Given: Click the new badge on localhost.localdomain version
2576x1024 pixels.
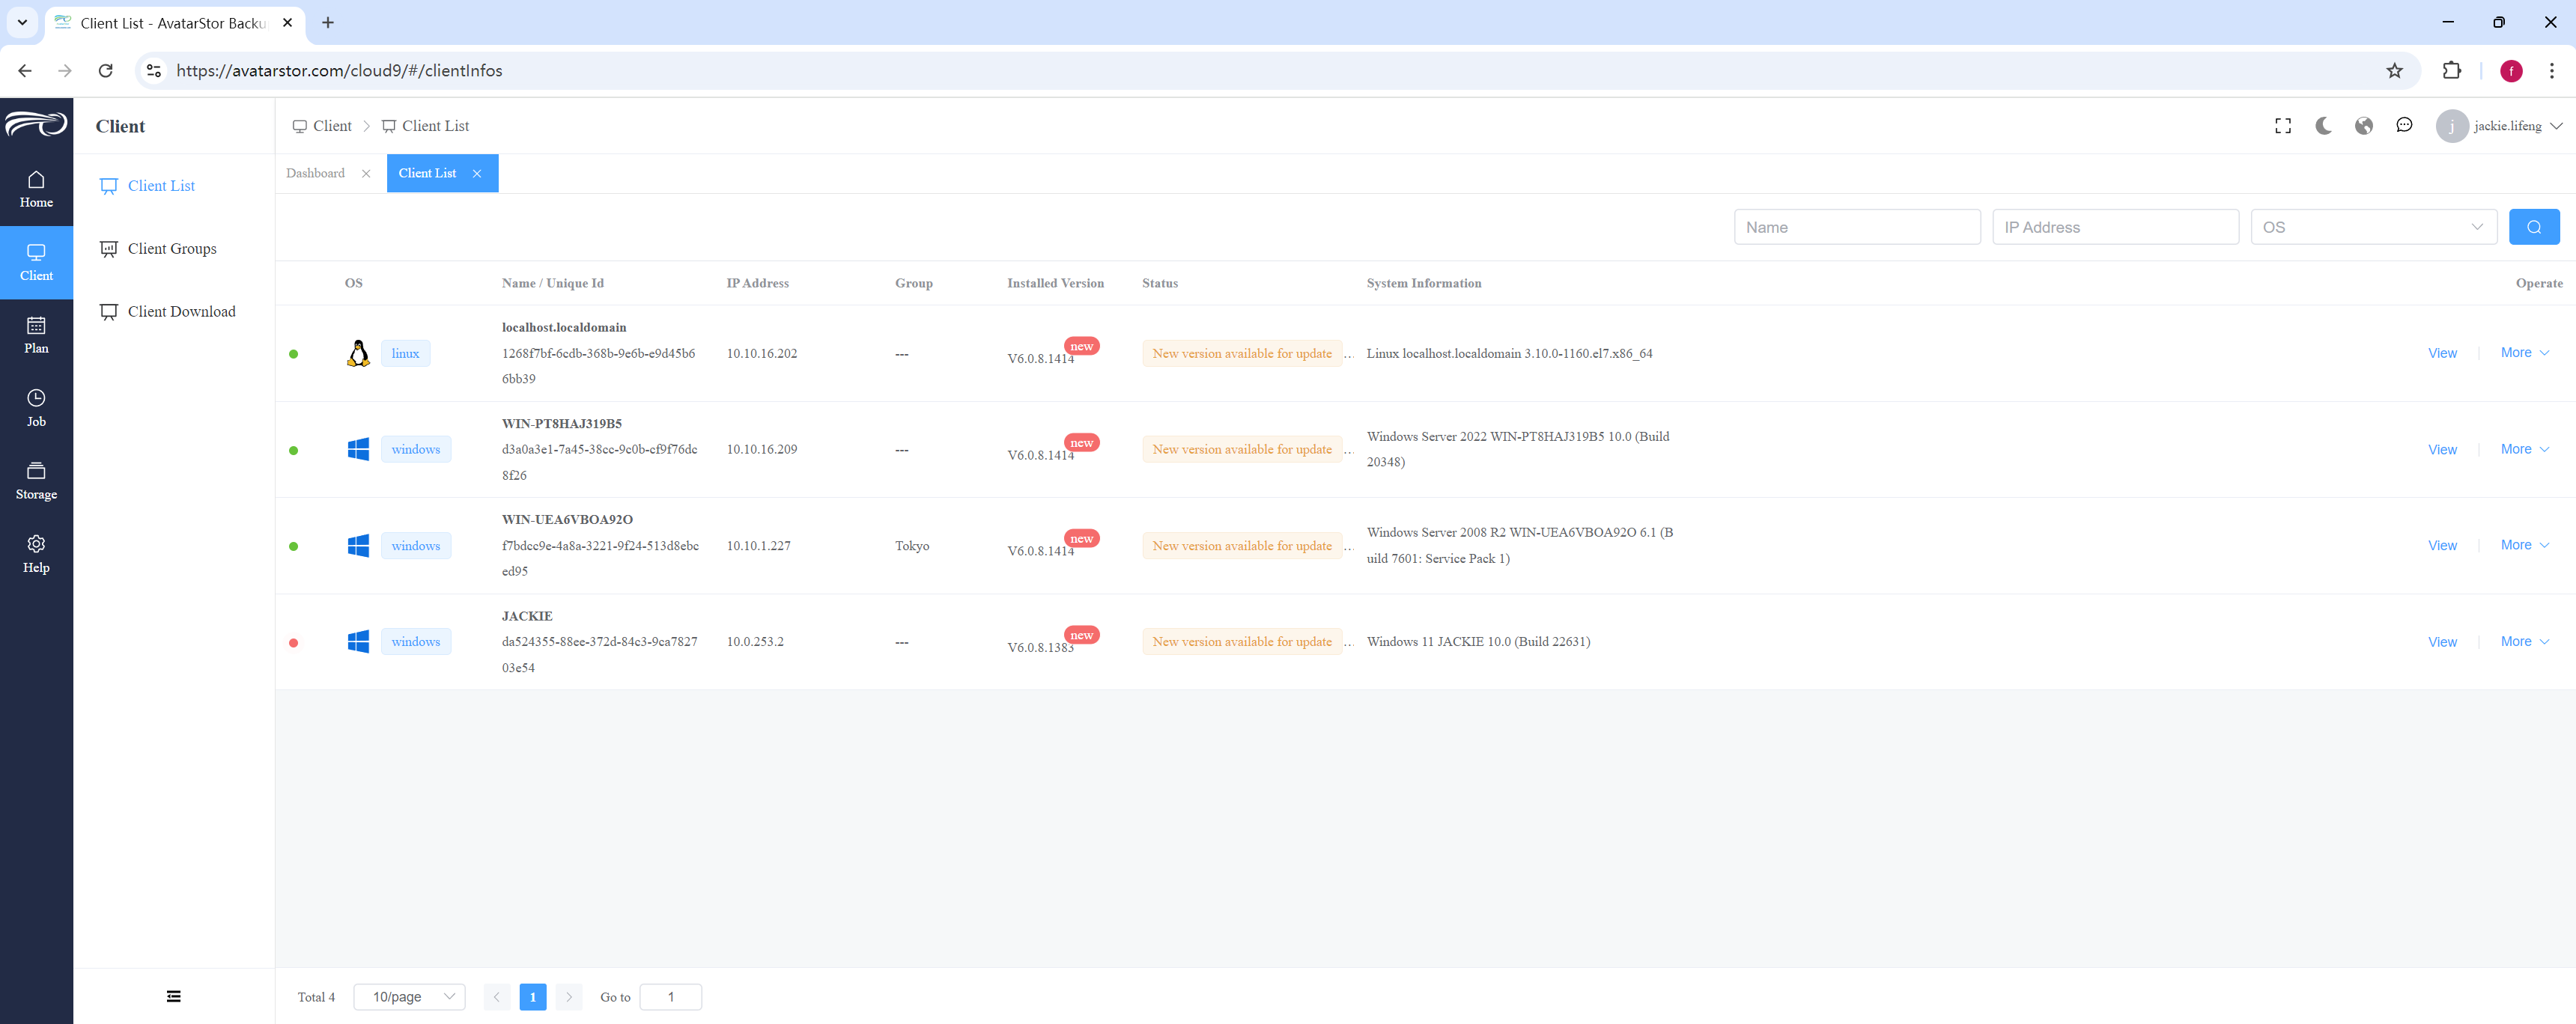Looking at the screenshot, I should [x=1081, y=346].
